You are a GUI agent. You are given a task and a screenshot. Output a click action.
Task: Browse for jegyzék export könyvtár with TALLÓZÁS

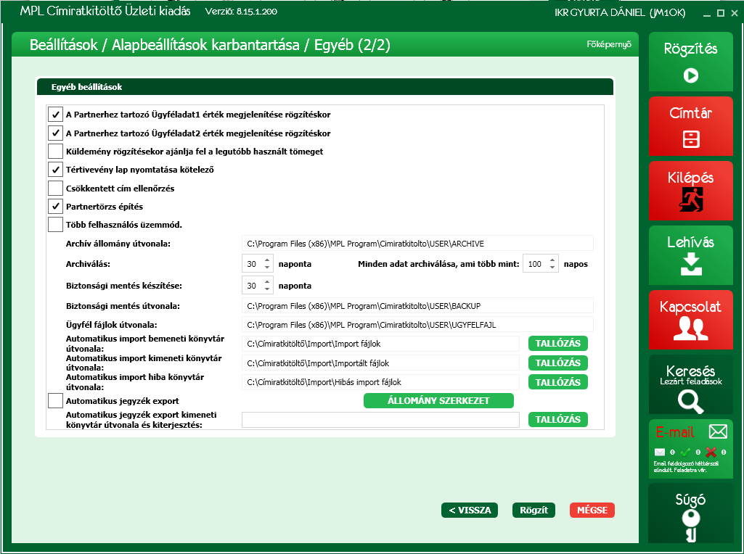click(x=558, y=419)
